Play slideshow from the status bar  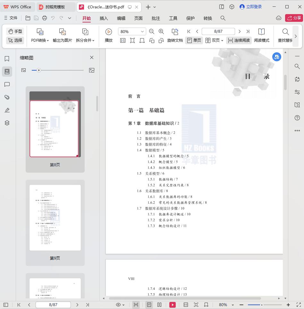point(173,305)
